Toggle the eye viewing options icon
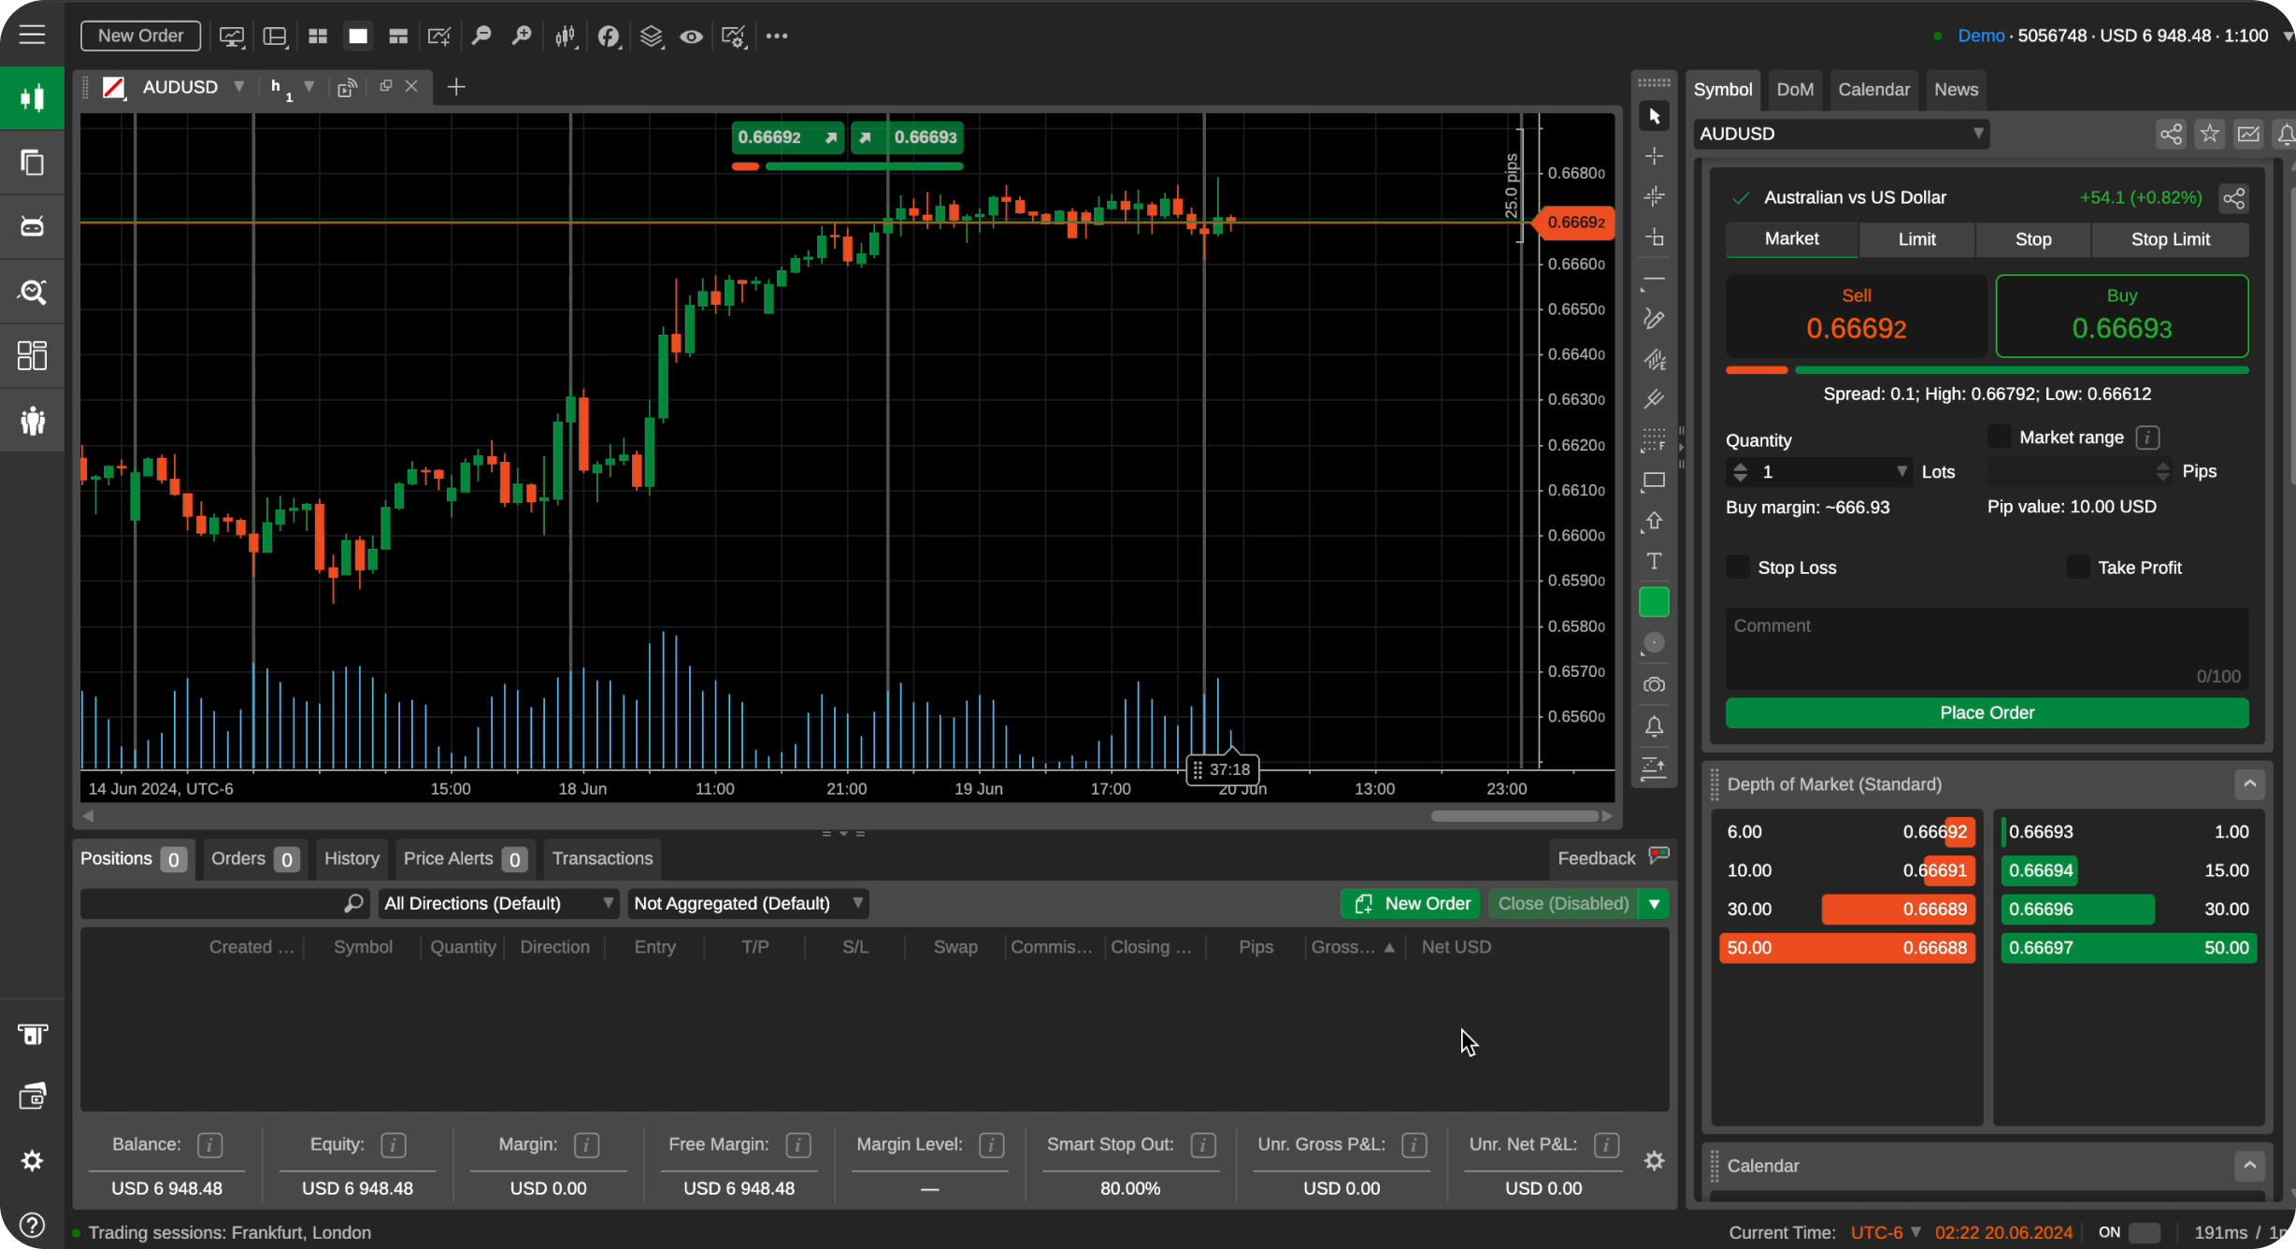This screenshot has width=2296, height=1249. pyautogui.click(x=691, y=36)
